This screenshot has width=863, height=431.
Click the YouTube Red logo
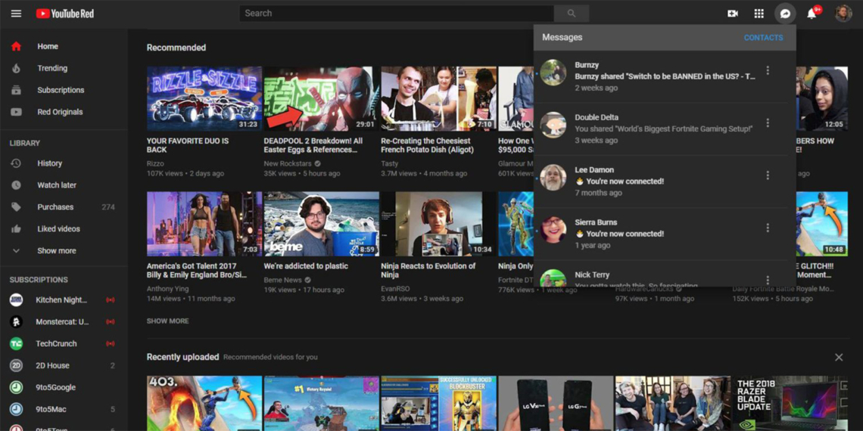[x=65, y=14]
